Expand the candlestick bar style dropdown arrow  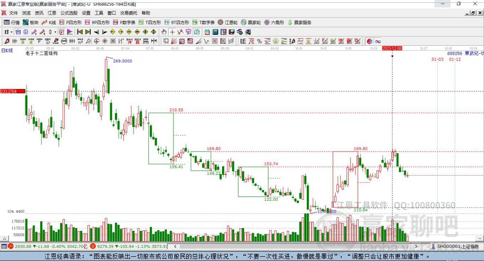point(55,32)
